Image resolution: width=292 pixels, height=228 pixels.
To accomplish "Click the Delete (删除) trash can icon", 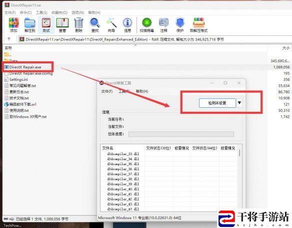I will (79, 25).
